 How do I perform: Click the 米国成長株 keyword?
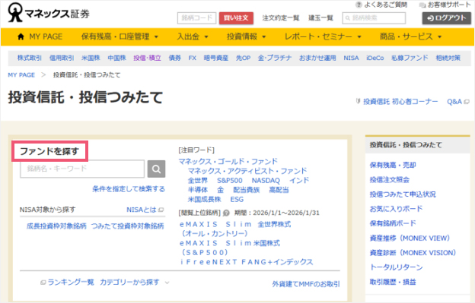tap(205, 200)
